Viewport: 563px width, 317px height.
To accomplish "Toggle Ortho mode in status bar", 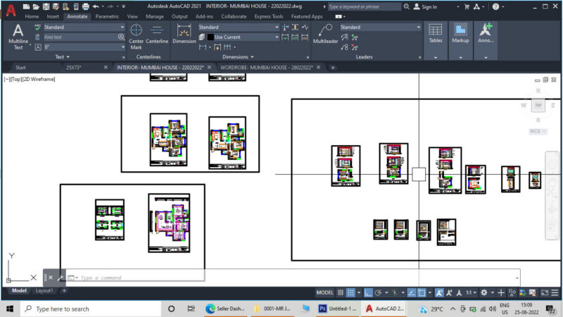I will pos(368,292).
